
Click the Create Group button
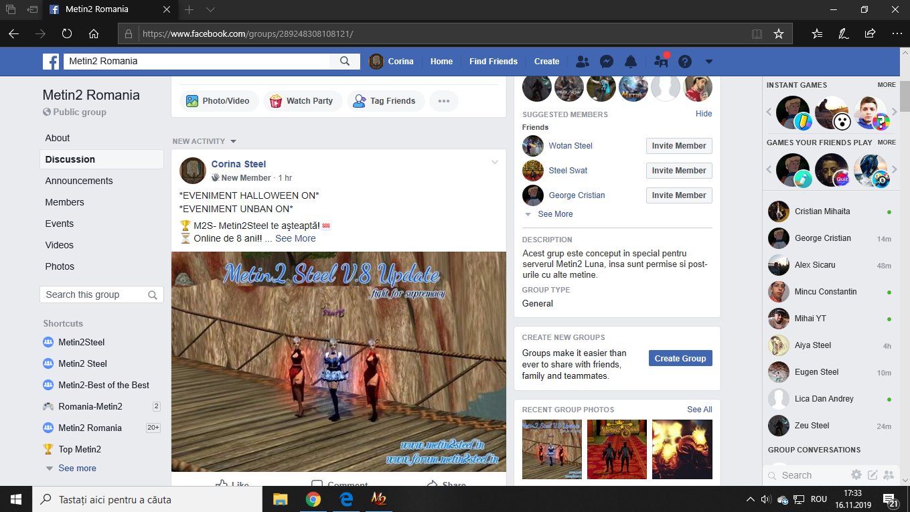pos(680,358)
